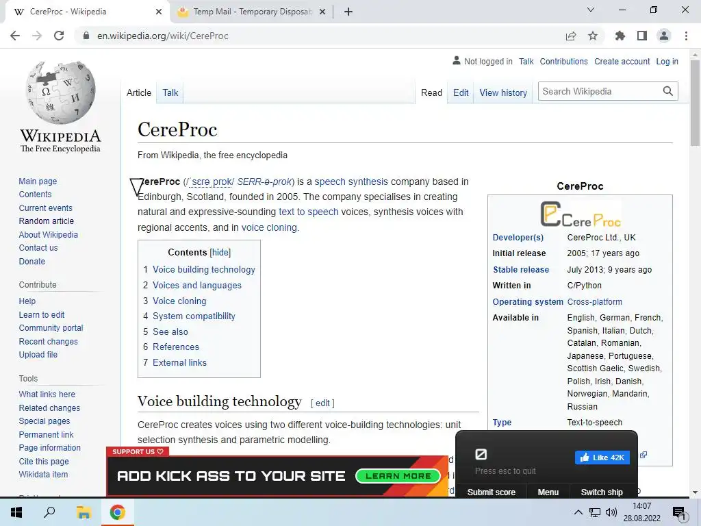
Task: Open the tab search dropdown chevron
Action: pos(591,10)
